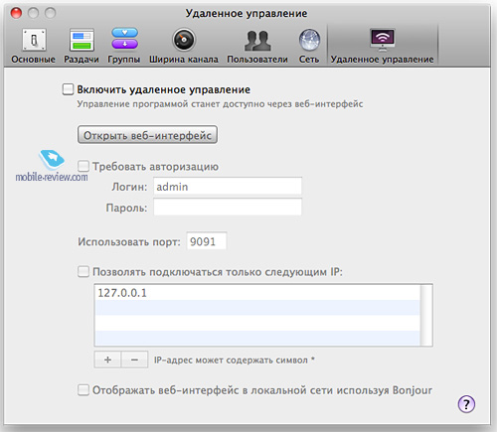Enable Включить удаленное управление checkbox

coord(68,89)
